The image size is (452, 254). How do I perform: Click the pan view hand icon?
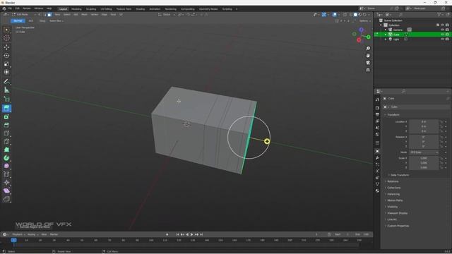368,56
